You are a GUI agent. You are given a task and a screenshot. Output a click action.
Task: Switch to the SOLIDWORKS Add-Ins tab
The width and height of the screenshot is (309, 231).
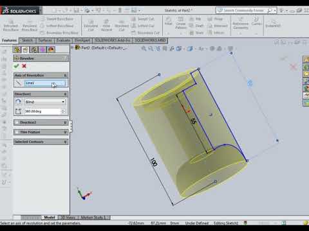point(113,40)
